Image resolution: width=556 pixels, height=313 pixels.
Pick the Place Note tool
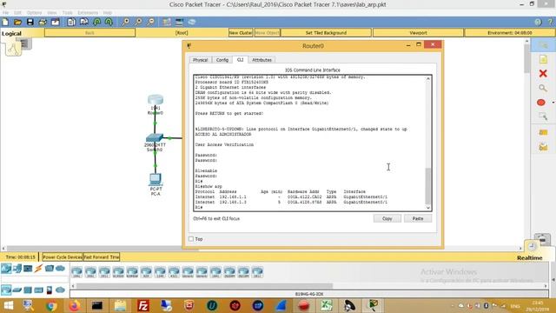(x=543, y=59)
